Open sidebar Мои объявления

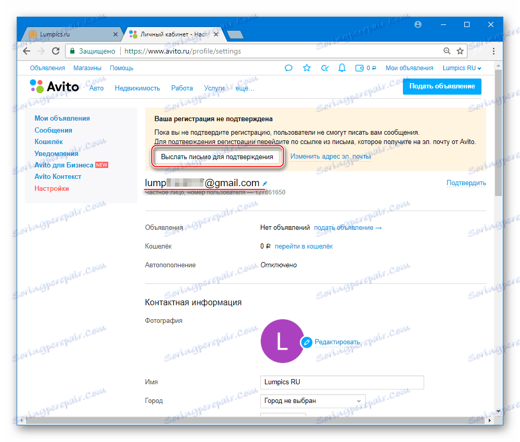pyautogui.click(x=62, y=118)
